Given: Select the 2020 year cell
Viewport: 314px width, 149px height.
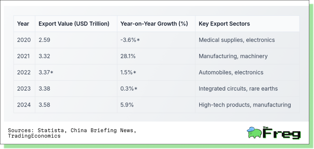Looking at the screenshot, I should click(x=24, y=40).
